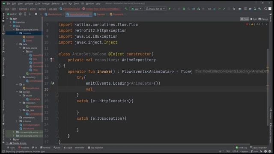
Task: Collapse the app module in project tree
Action: pyautogui.click(x=7, y=18)
